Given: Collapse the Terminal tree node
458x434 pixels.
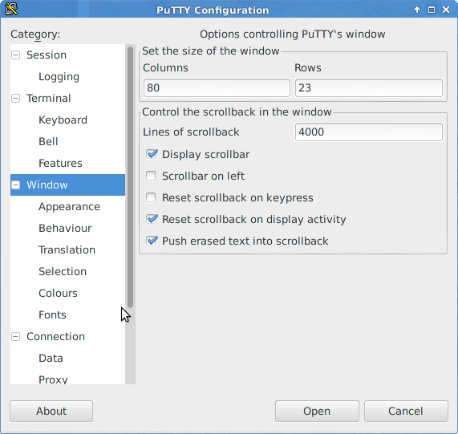Looking at the screenshot, I should [x=16, y=98].
